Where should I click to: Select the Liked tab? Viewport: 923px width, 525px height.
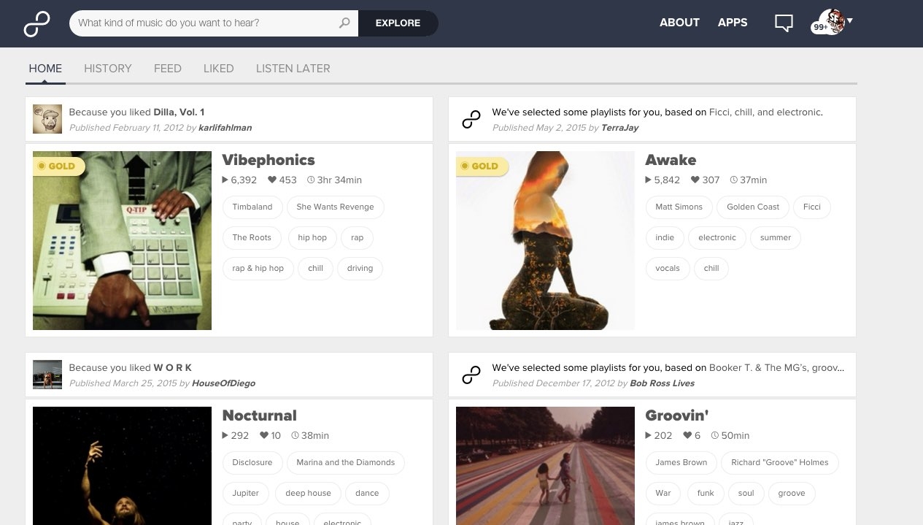click(x=218, y=69)
